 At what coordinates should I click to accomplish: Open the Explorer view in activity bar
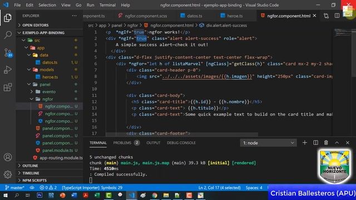coord(7,18)
